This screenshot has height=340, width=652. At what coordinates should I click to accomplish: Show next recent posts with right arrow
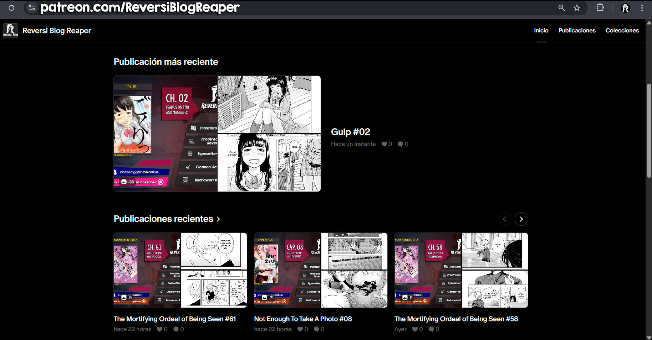click(521, 219)
